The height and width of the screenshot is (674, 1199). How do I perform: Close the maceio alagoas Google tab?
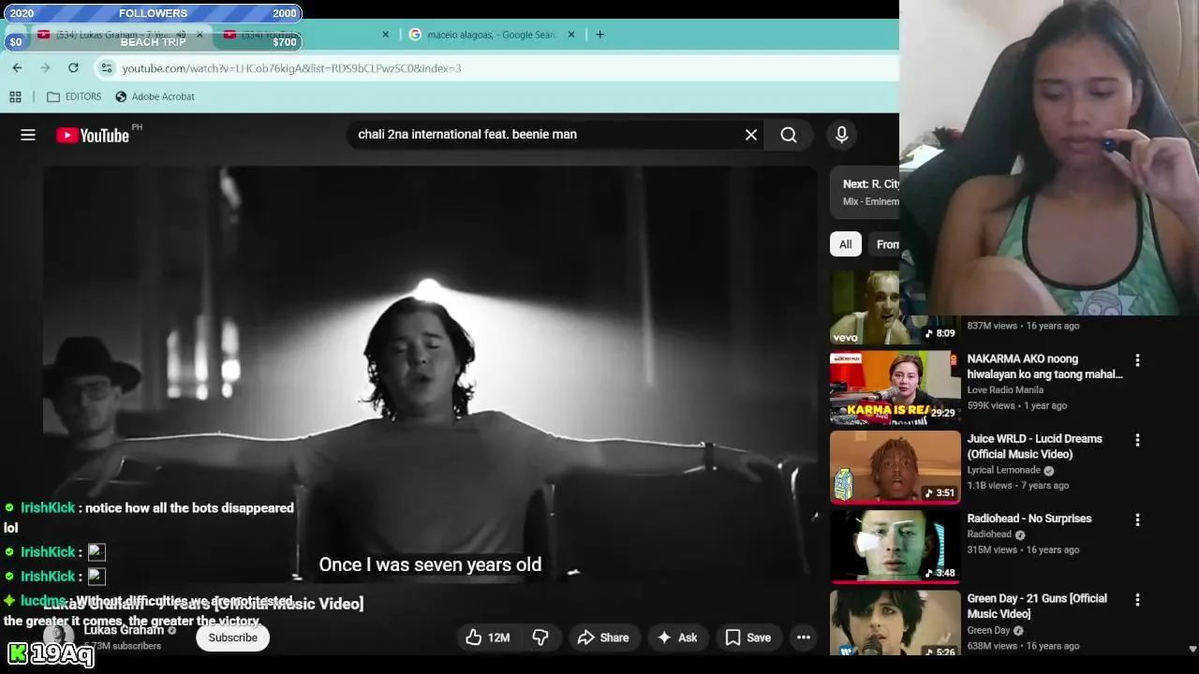(x=571, y=35)
